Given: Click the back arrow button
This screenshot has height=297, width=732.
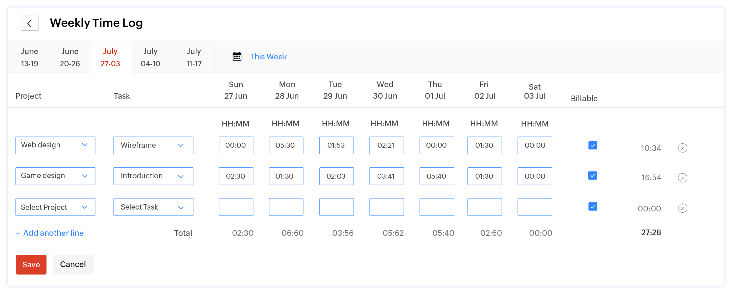Looking at the screenshot, I should pyautogui.click(x=29, y=23).
